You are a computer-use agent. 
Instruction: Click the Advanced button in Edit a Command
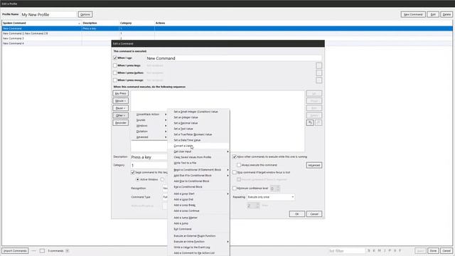(314, 165)
